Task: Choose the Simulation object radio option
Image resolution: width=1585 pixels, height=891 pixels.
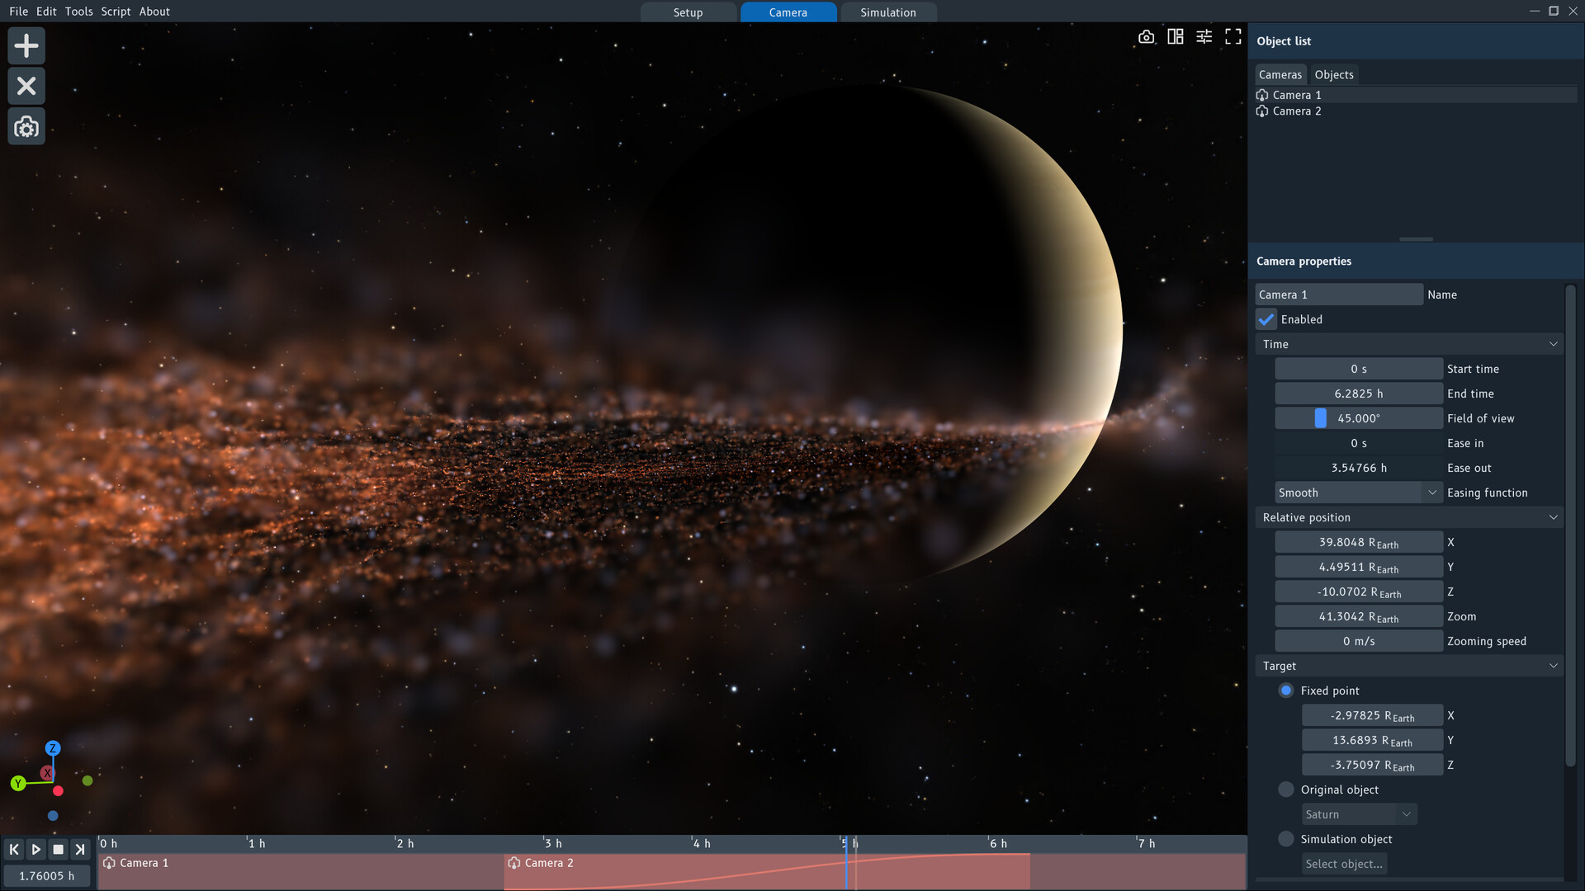Action: [x=1285, y=839]
